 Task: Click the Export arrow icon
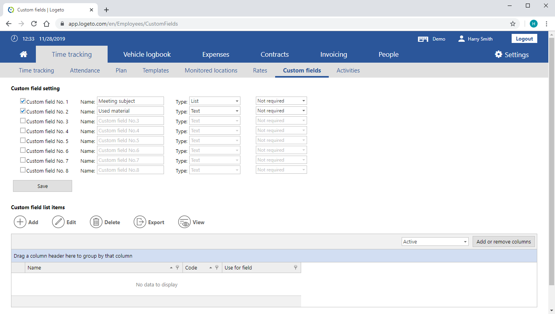click(140, 222)
